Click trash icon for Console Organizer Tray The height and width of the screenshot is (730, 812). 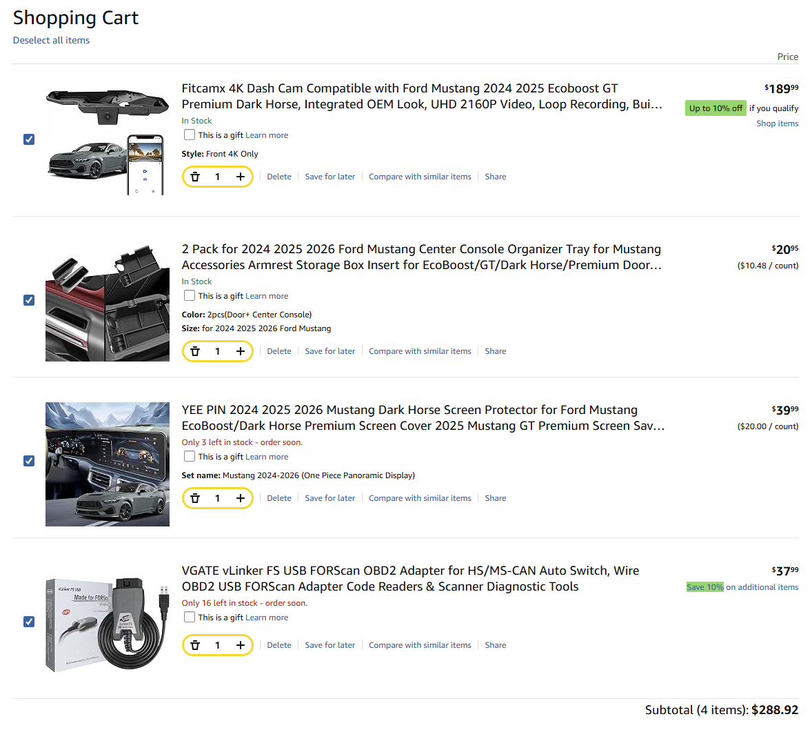[x=195, y=351]
